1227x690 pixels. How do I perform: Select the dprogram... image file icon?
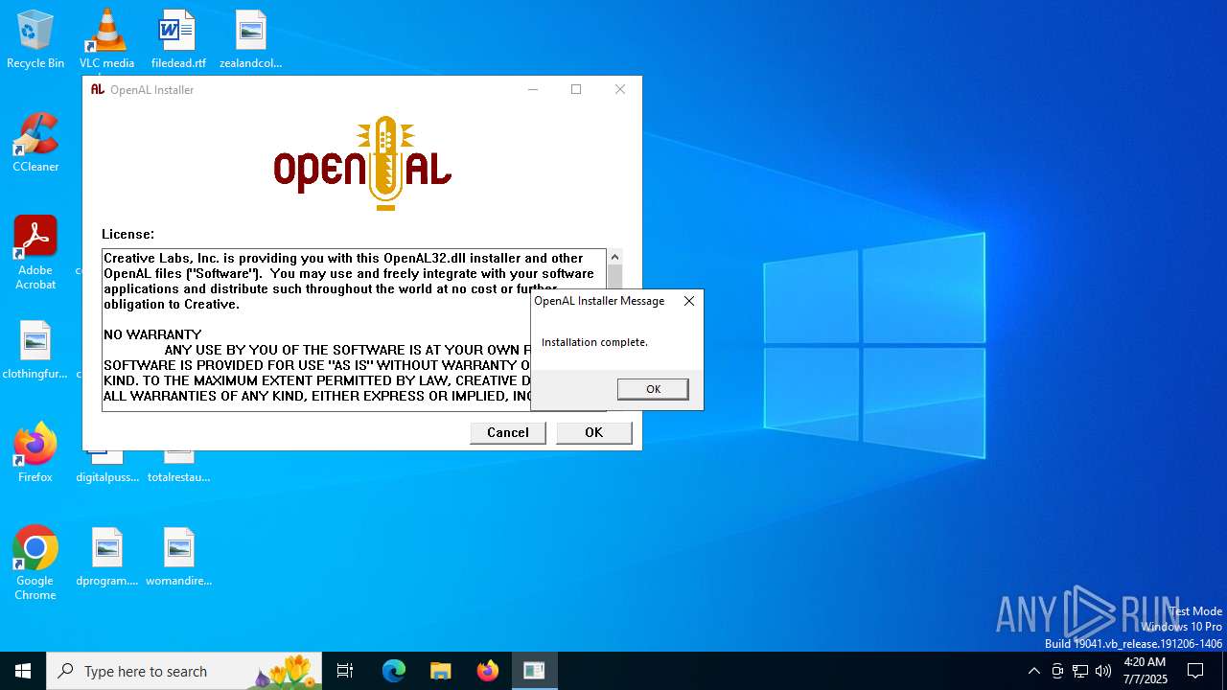click(107, 557)
